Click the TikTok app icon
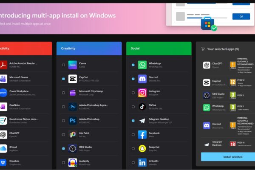This screenshot has width=255, height=170. pyautogui.click(x=142, y=107)
